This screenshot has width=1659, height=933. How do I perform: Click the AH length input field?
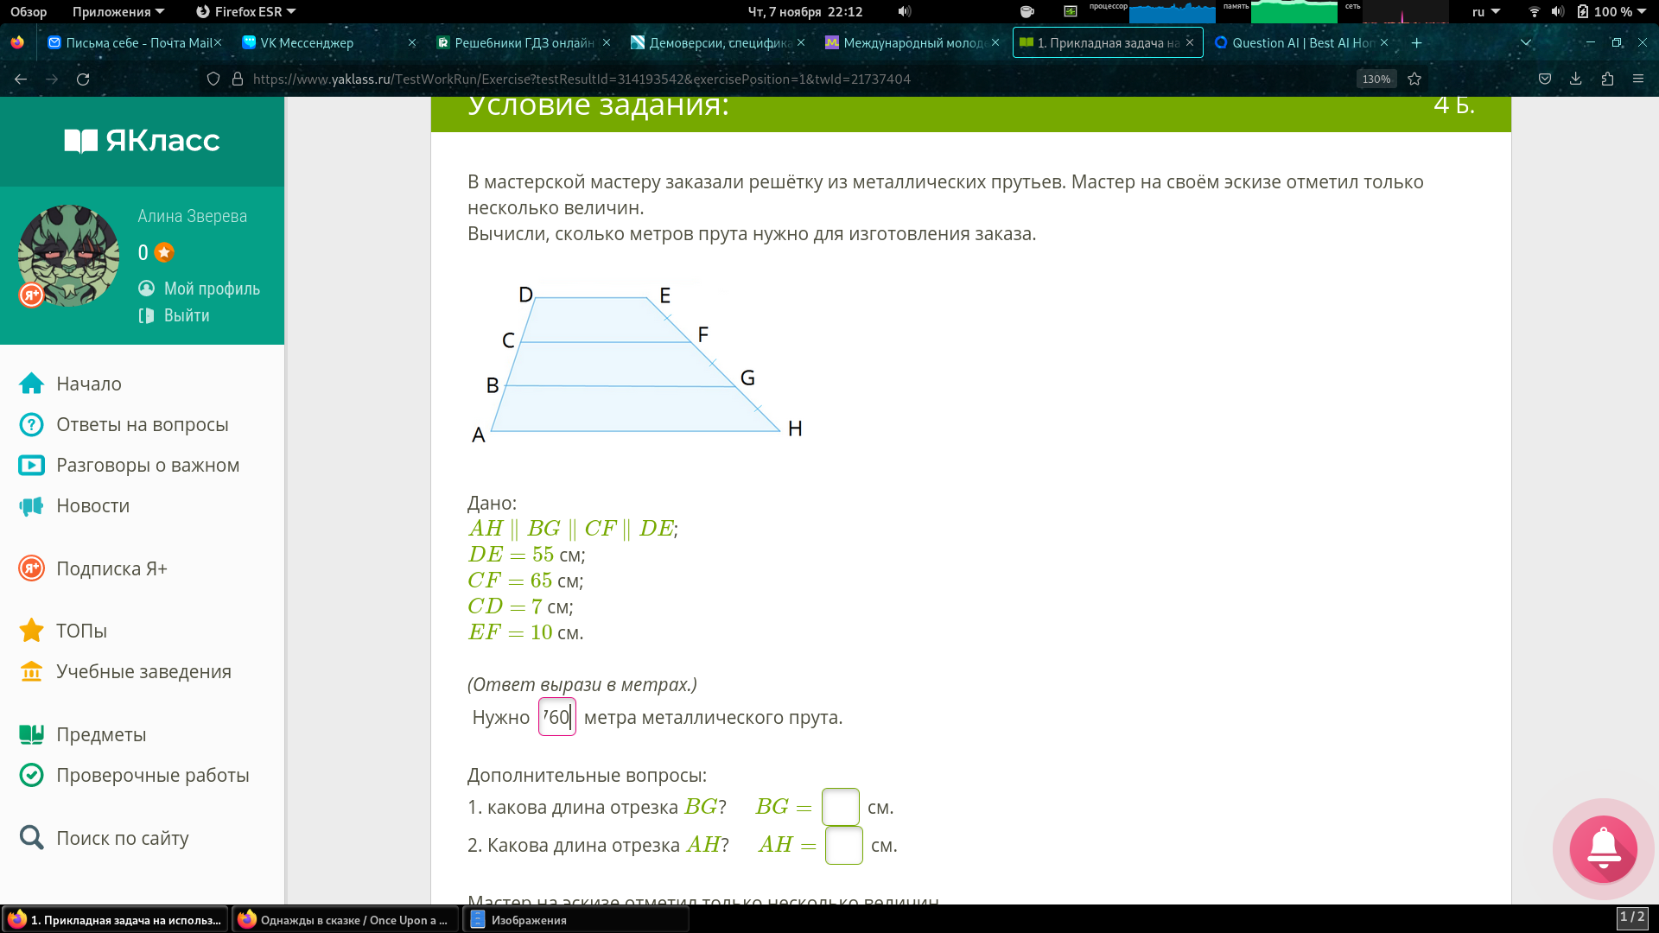click(844, 845)
